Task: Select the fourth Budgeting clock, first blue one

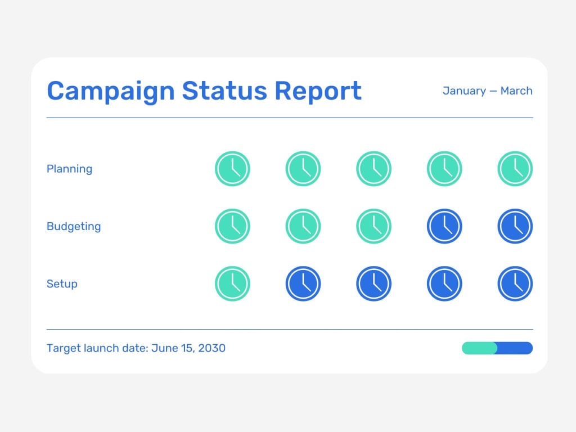Action: 444,226
